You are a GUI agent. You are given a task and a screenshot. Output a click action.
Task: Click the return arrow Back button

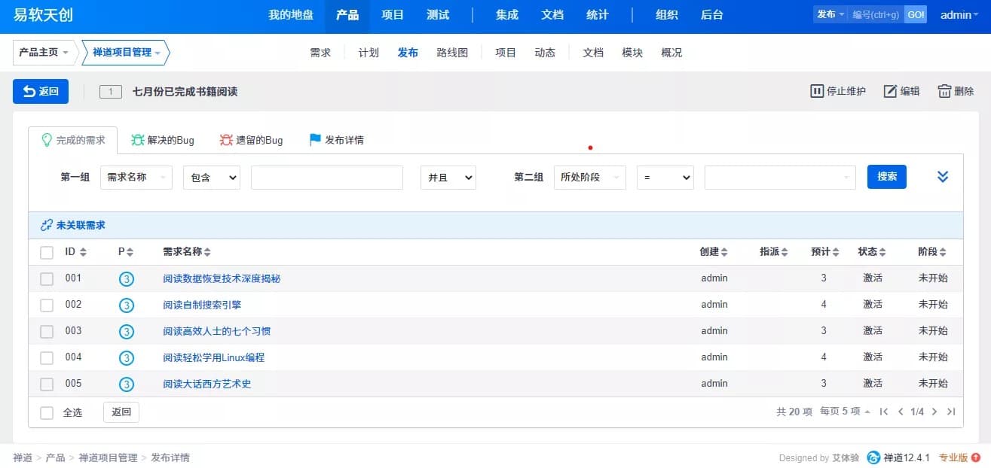point(41,91)
